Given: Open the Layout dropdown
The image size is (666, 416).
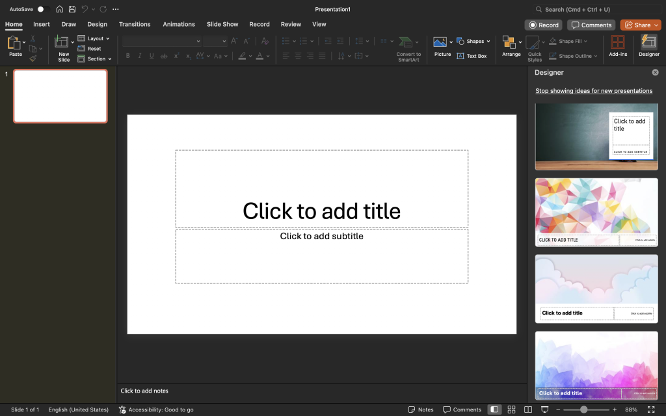Looking at the screenshot, I should pyautogui.click(x=94, y=38).
